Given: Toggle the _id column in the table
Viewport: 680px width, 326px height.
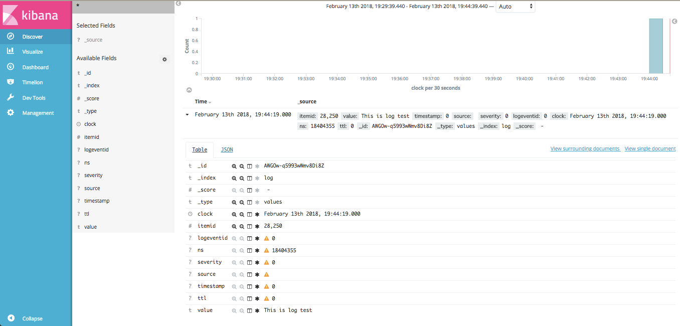Looking at the screenshot, I should point(249,166).
